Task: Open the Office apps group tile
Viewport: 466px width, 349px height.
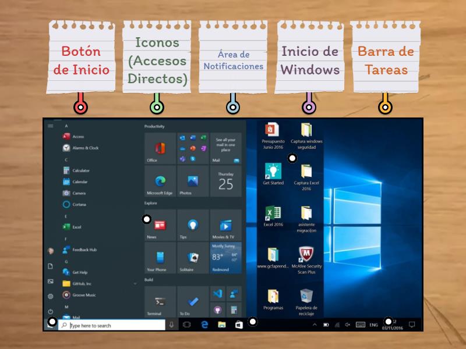Action: (193, 148)
